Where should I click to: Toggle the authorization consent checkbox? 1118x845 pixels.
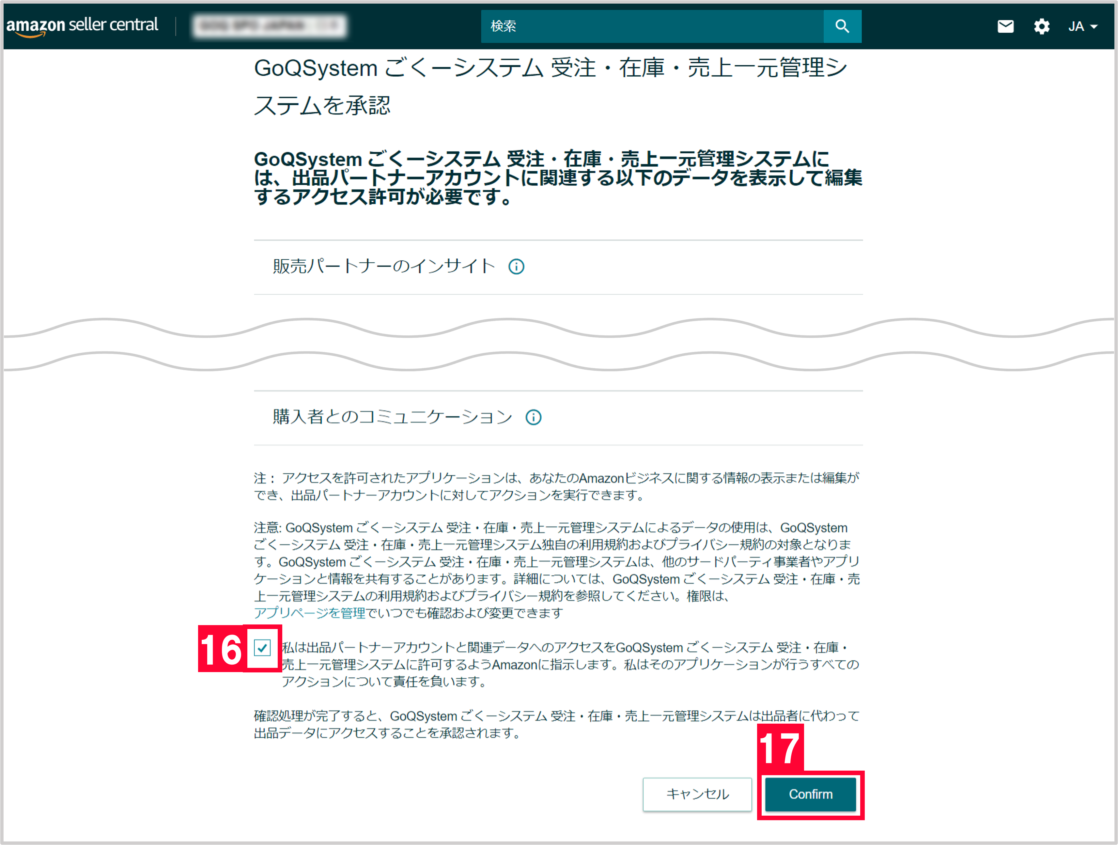262,647
